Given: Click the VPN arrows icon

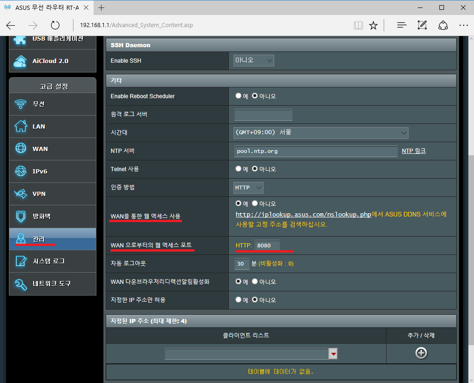Looking at the screenshot, I should point(21,194).
